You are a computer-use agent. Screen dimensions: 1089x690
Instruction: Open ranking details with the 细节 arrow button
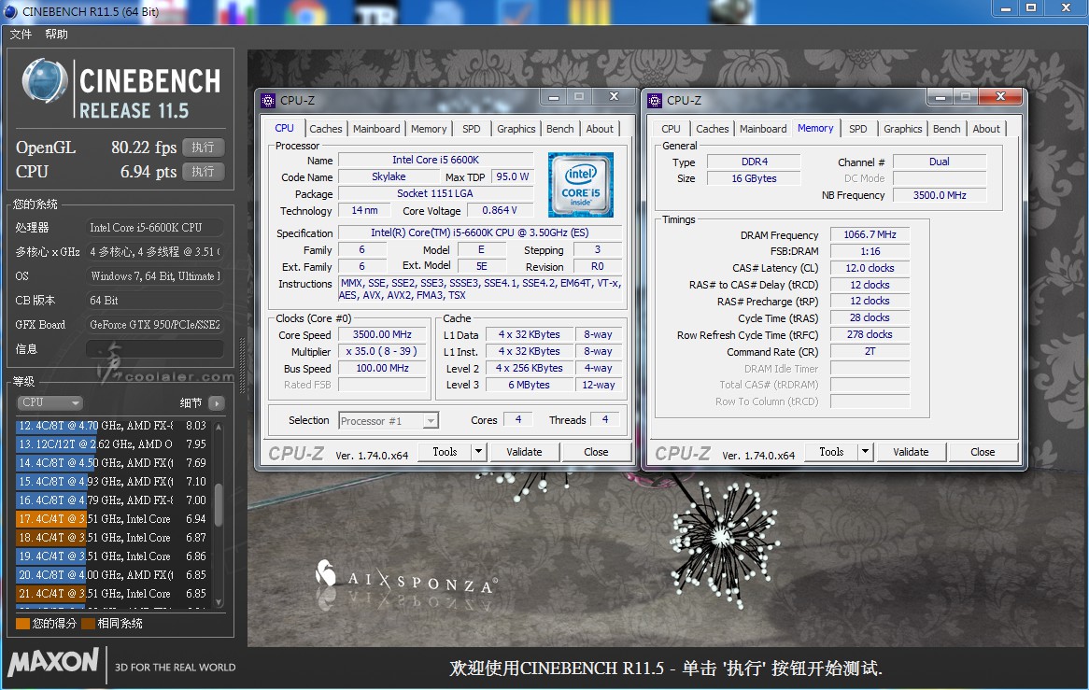click(217, 403)
